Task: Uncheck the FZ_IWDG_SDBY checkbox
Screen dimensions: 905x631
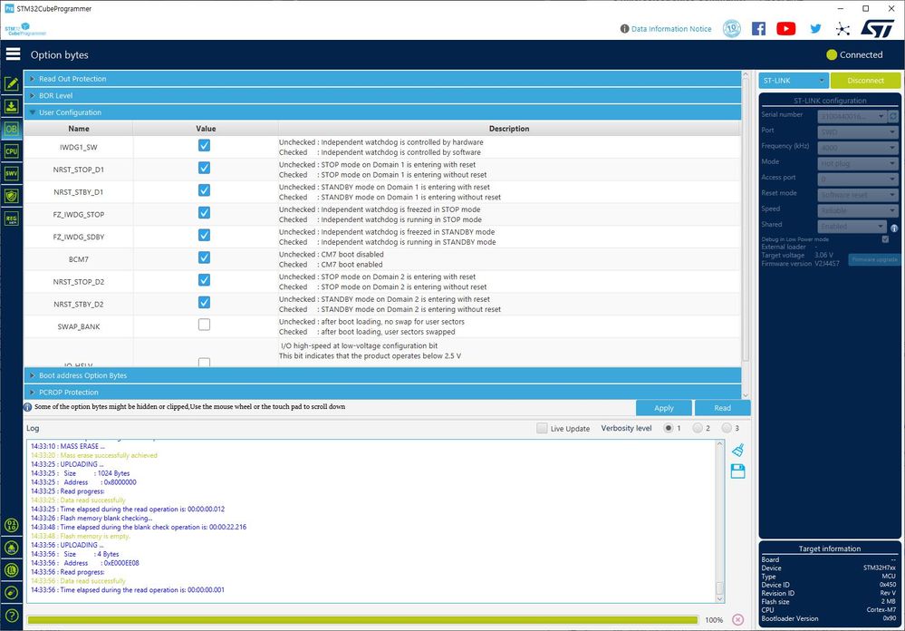Action: [x=204, y=235]
